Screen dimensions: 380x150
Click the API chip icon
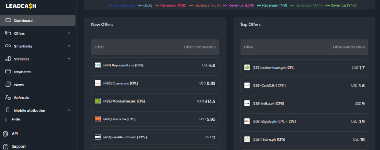[x=6, y=133]
